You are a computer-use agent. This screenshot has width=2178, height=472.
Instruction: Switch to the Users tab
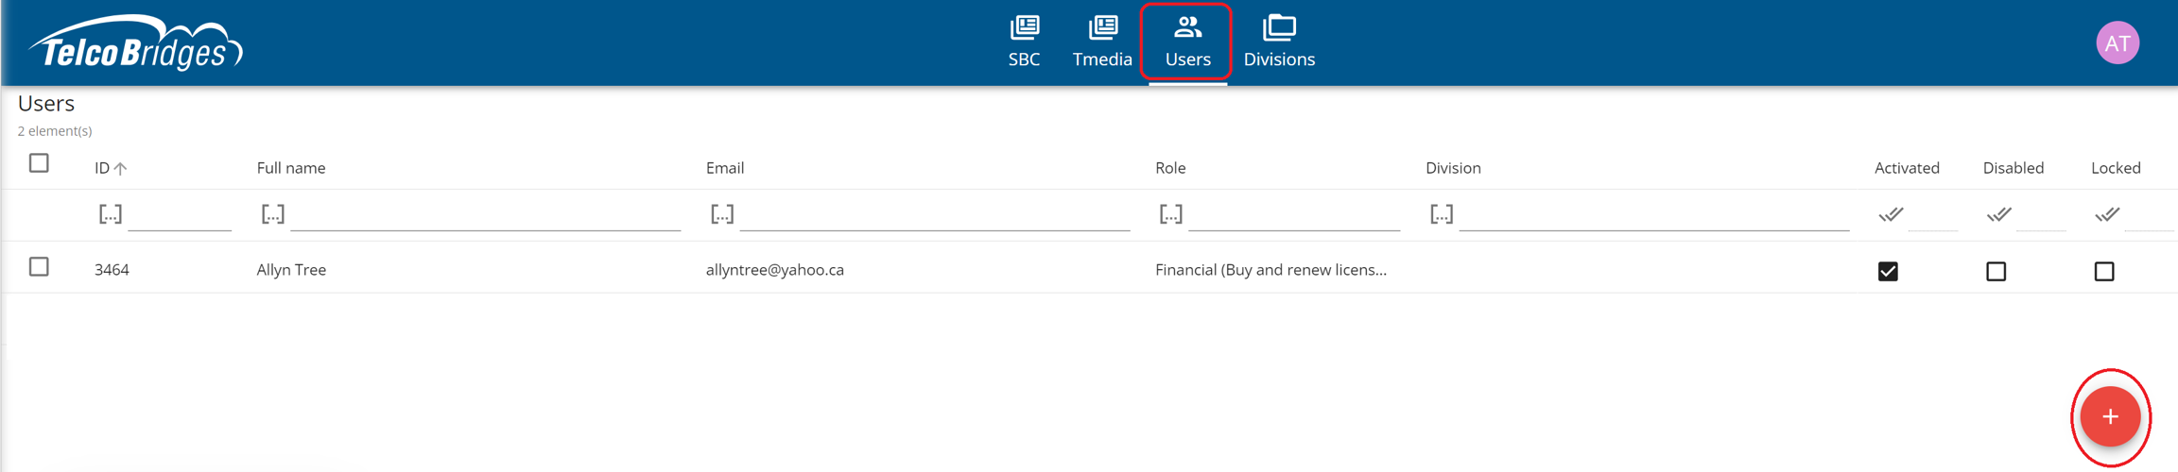(1187, 42)
